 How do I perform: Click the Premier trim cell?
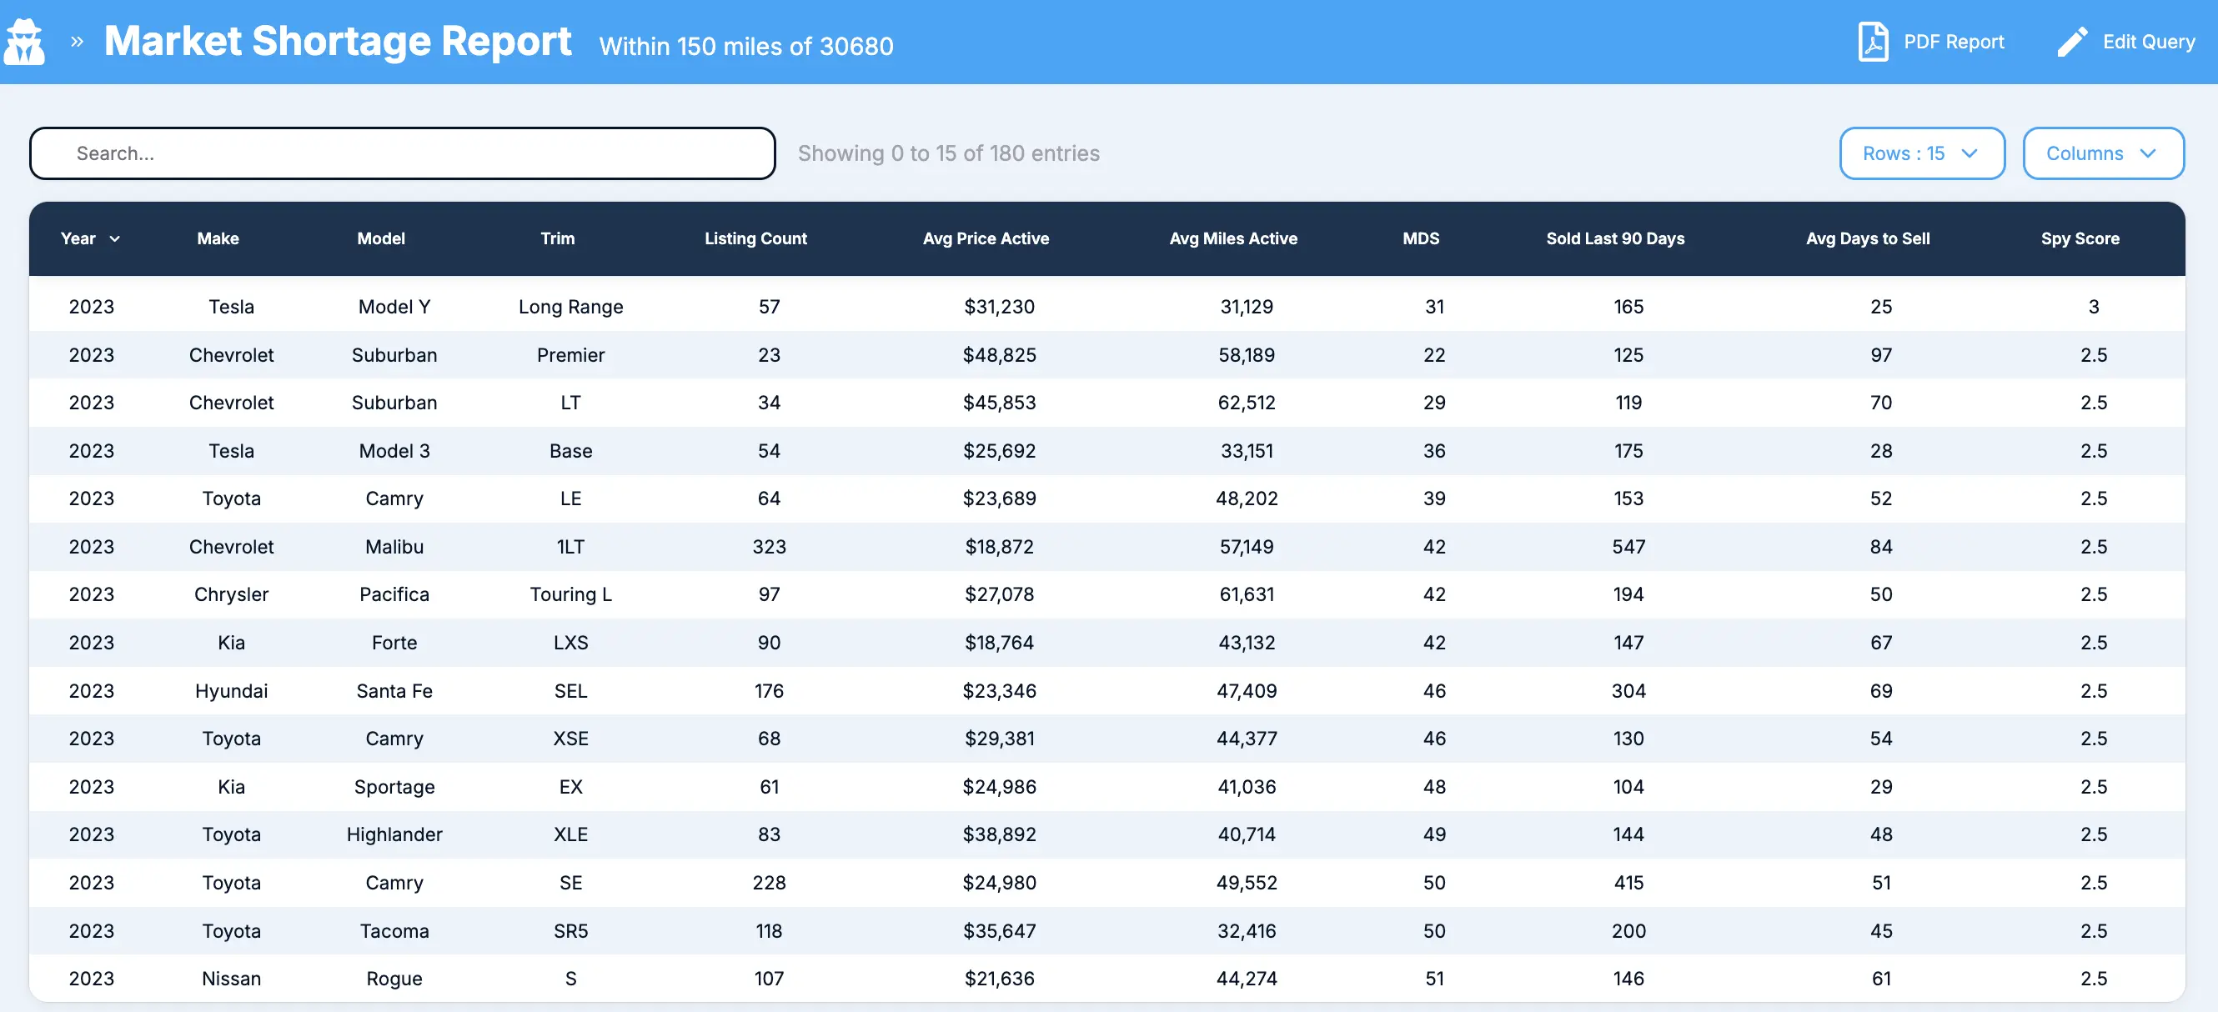571,354
